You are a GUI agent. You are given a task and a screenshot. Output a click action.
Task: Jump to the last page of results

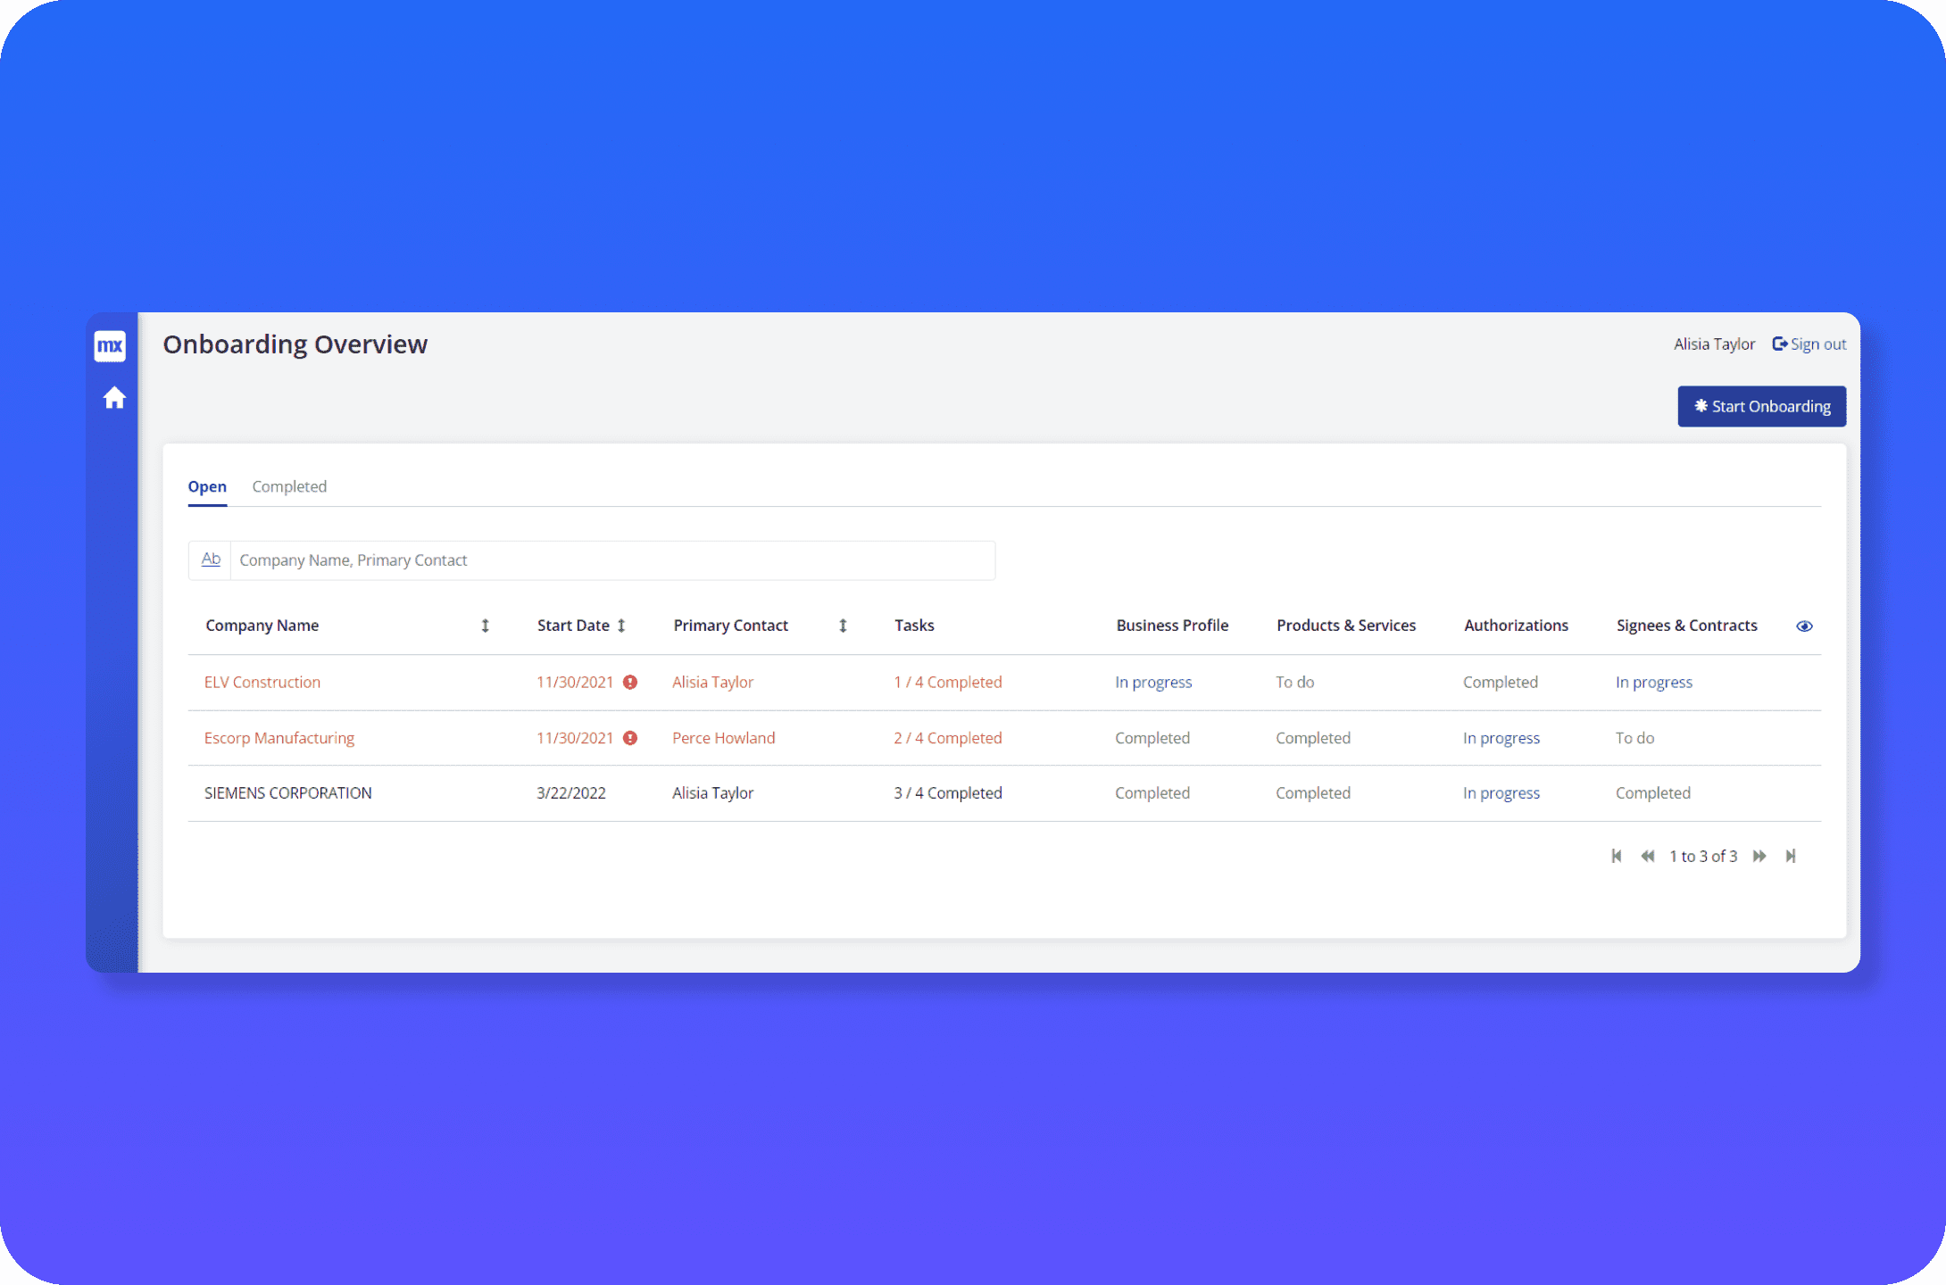click(1791, 856)
